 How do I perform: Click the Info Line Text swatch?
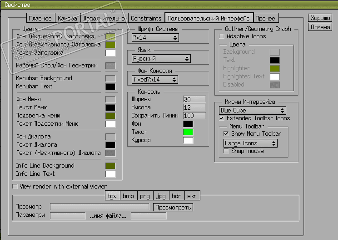point(110,174)
